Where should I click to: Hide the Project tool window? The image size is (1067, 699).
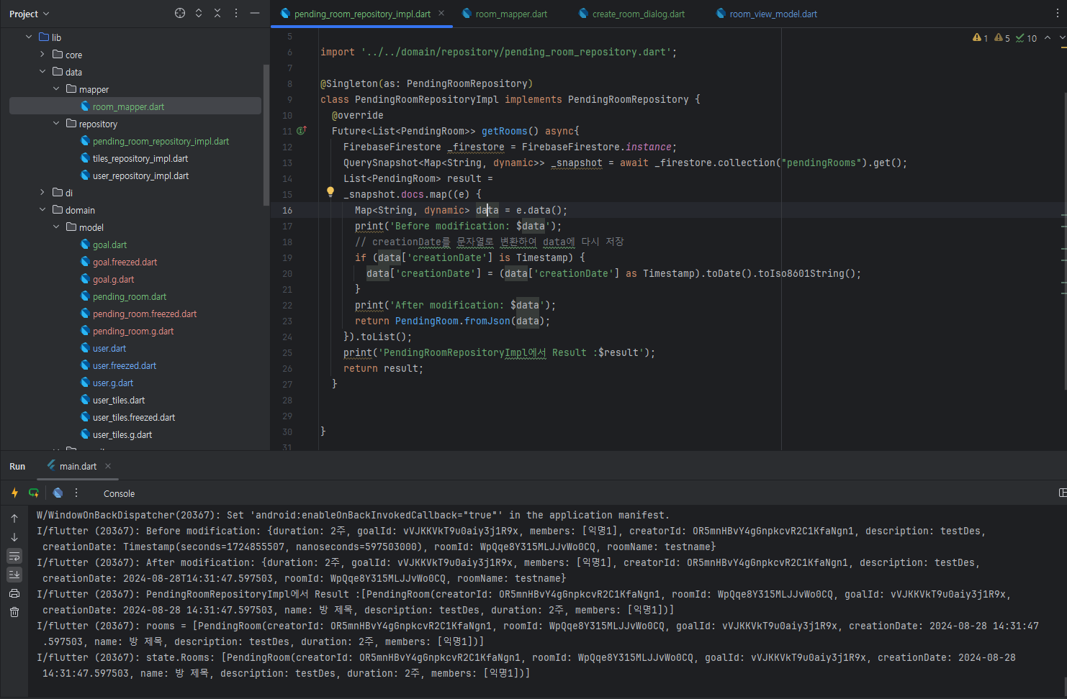click(x=254, y=13)
